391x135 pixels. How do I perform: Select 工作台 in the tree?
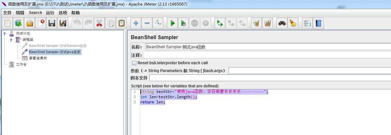[x=21, y=65]
